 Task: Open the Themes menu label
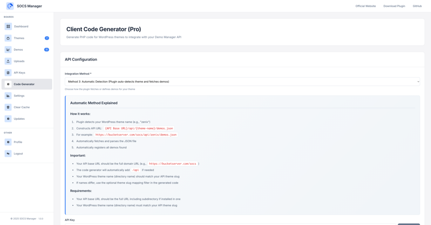[19, 38]
